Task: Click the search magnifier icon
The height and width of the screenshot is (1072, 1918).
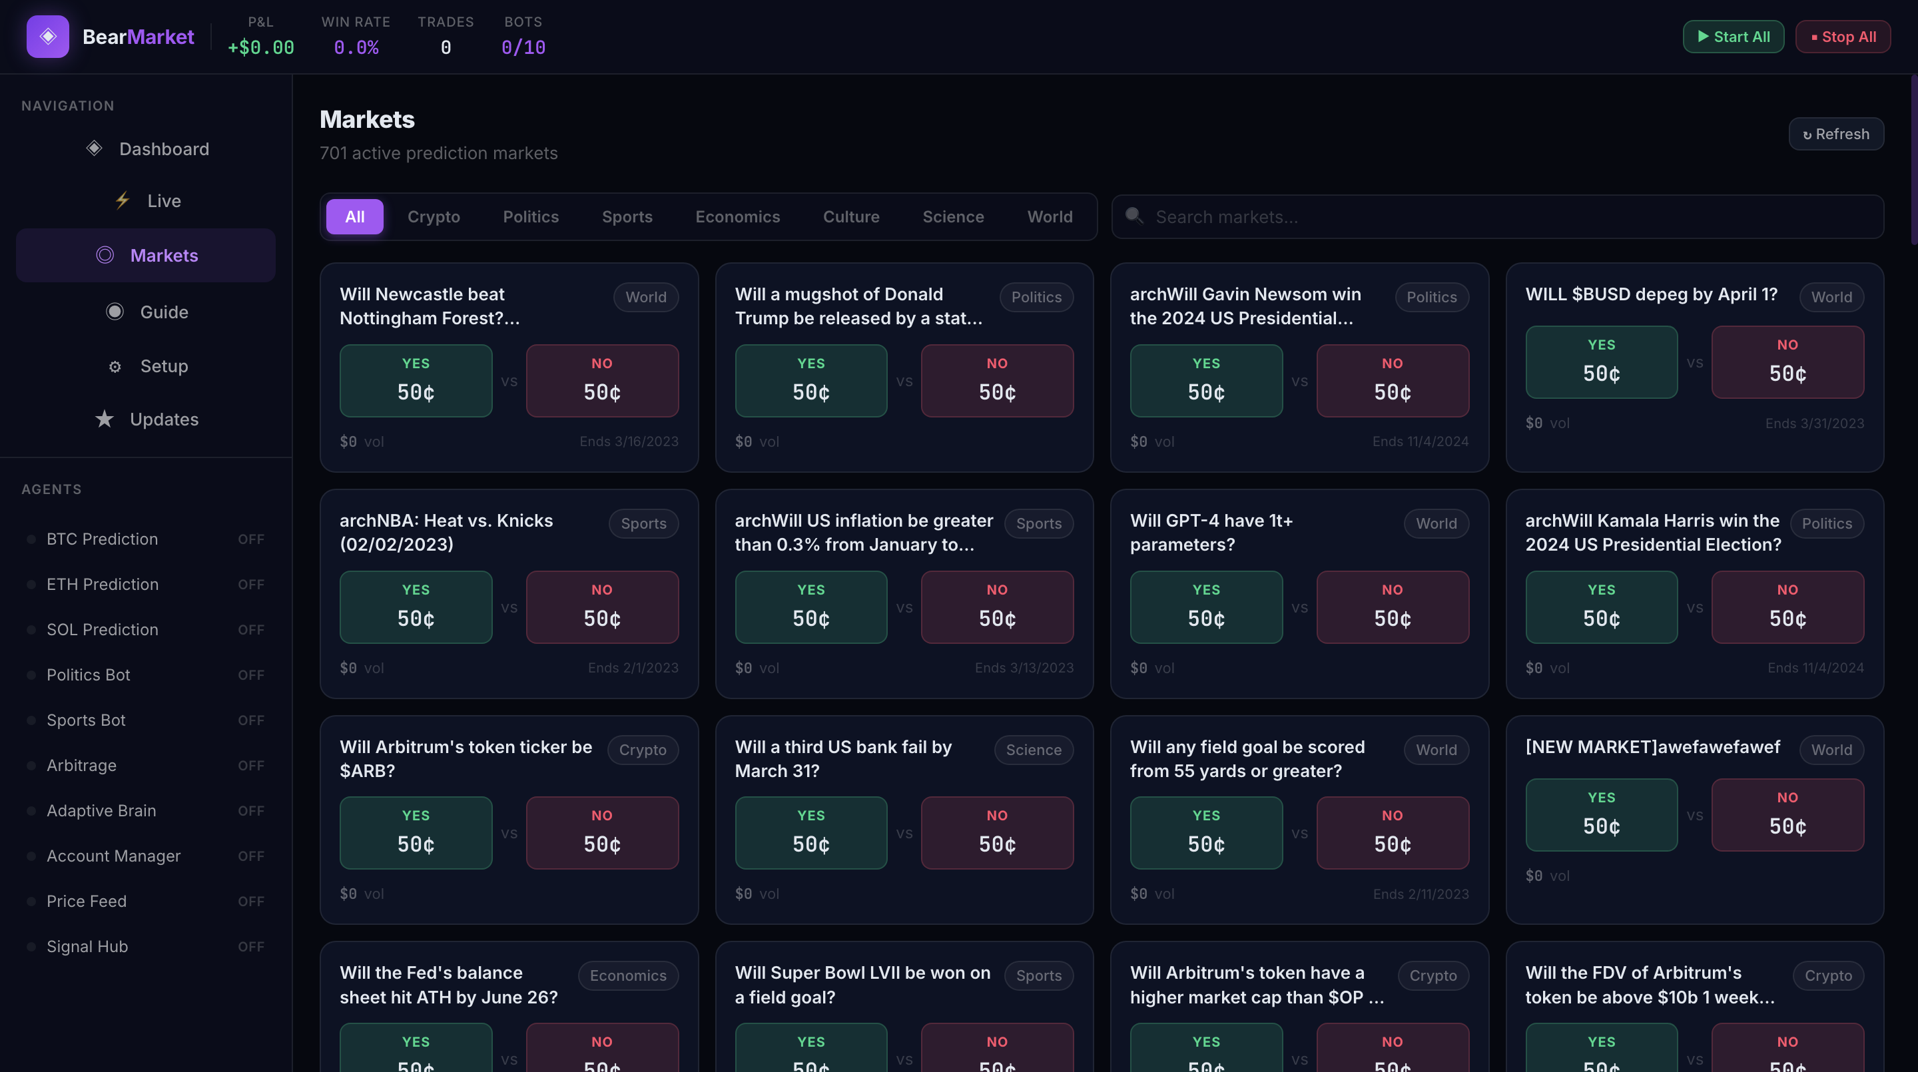Action: pos(1134,216)
